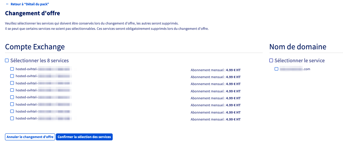Enable the third hosted-ovhtel service checkbox
343x148 pixels.
[x=12, y=83]
